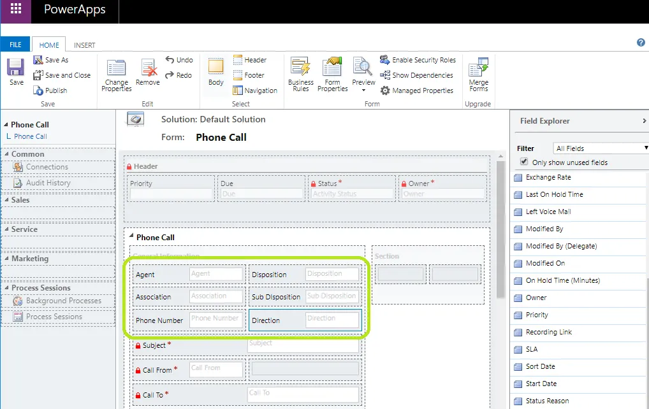Screen dimensions: 649x409
Task: Select the Phone Number field
Action: point(189,320)
